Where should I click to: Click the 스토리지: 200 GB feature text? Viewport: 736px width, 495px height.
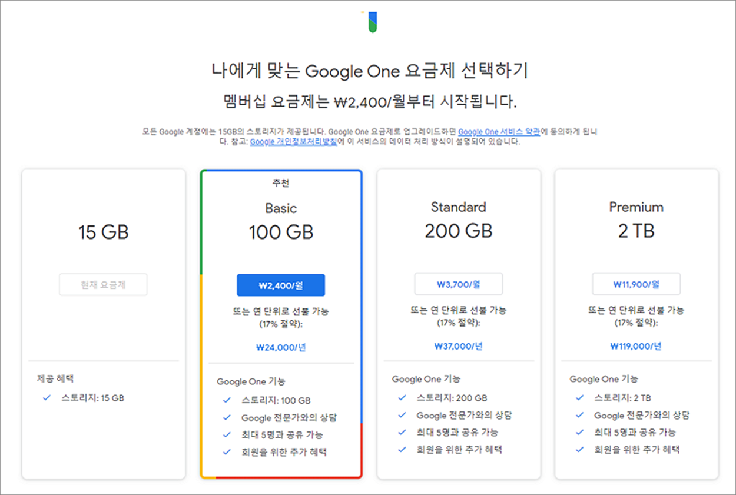coord(452,398)
